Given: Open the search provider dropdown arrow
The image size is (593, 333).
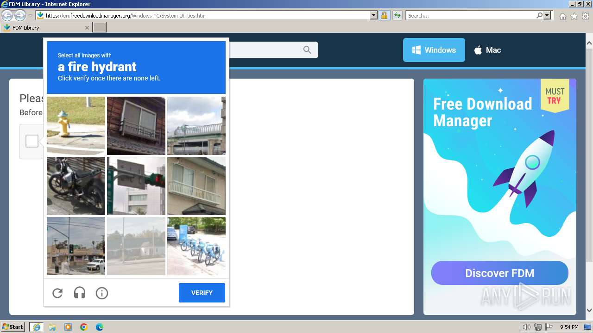Looking at the screenshot, I should pyautogui.click(x=548, y=15).
